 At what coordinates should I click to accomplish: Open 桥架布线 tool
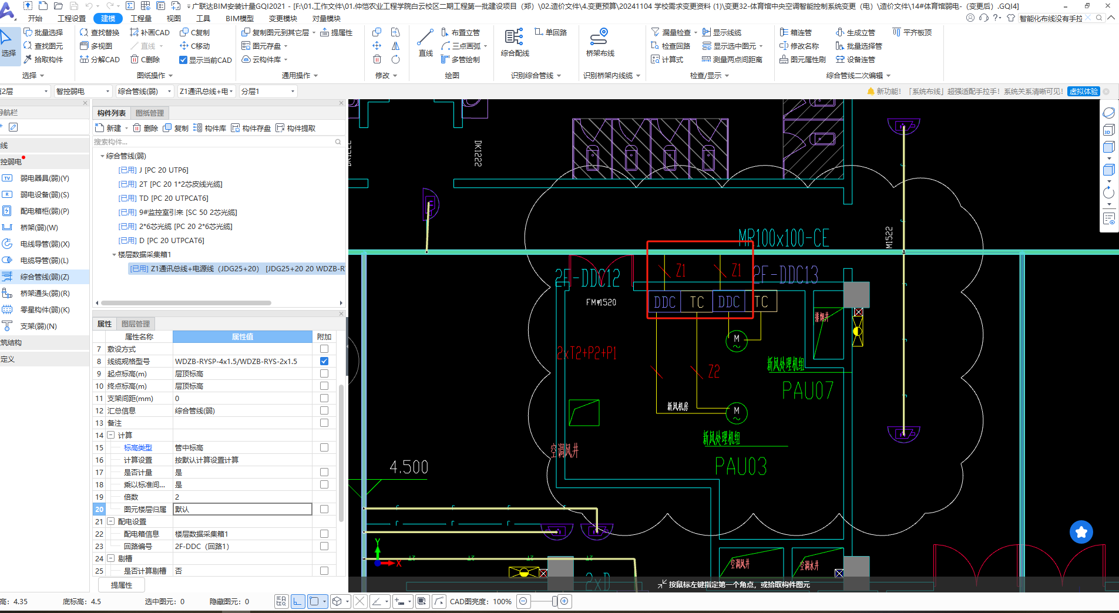[x=600, y=42]
